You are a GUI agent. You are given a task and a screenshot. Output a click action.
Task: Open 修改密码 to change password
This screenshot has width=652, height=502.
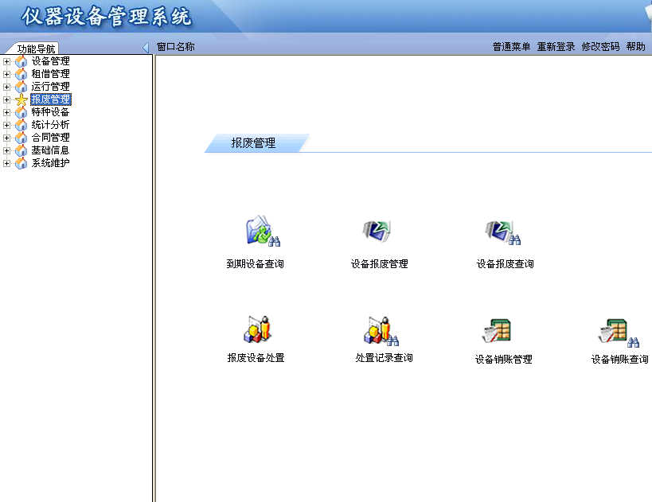(x=600, y=47)
